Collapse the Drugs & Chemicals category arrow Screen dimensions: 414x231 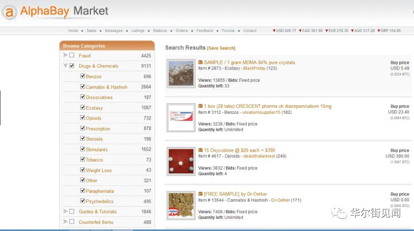(65, 65)
